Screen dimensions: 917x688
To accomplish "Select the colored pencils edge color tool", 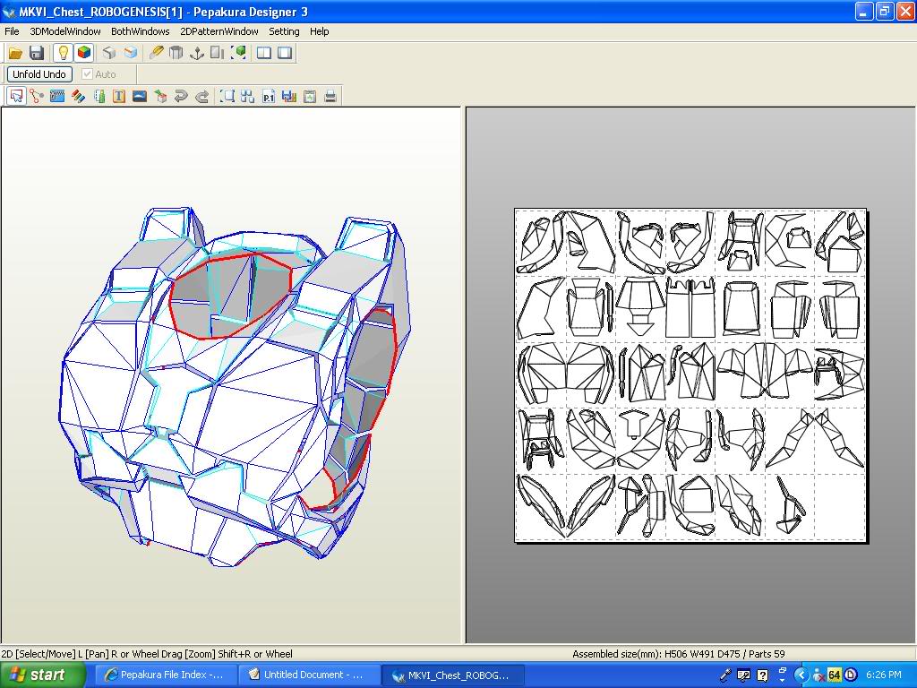I will point(78,96).
